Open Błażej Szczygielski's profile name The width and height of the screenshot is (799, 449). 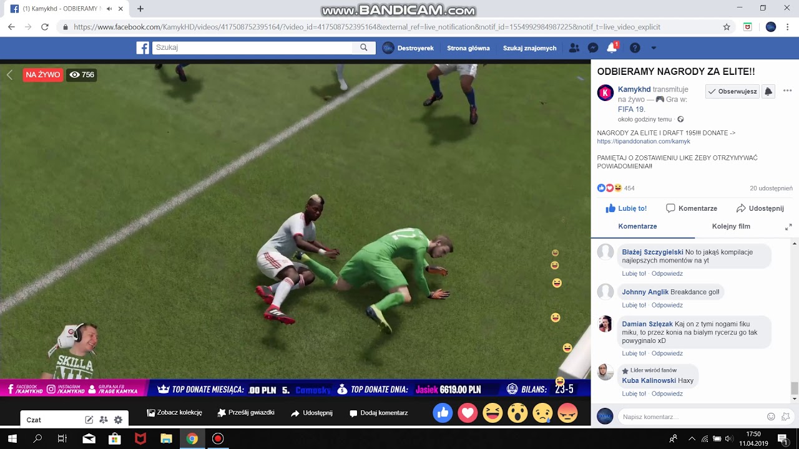(x=652, y=253)
